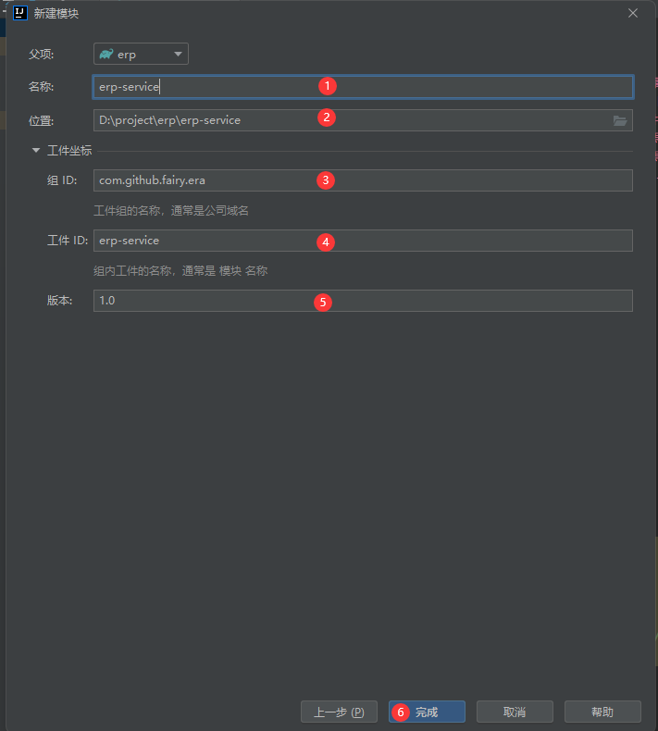Close the 新建模块 dialog window

pyautogui.click(x=633, y=13)
